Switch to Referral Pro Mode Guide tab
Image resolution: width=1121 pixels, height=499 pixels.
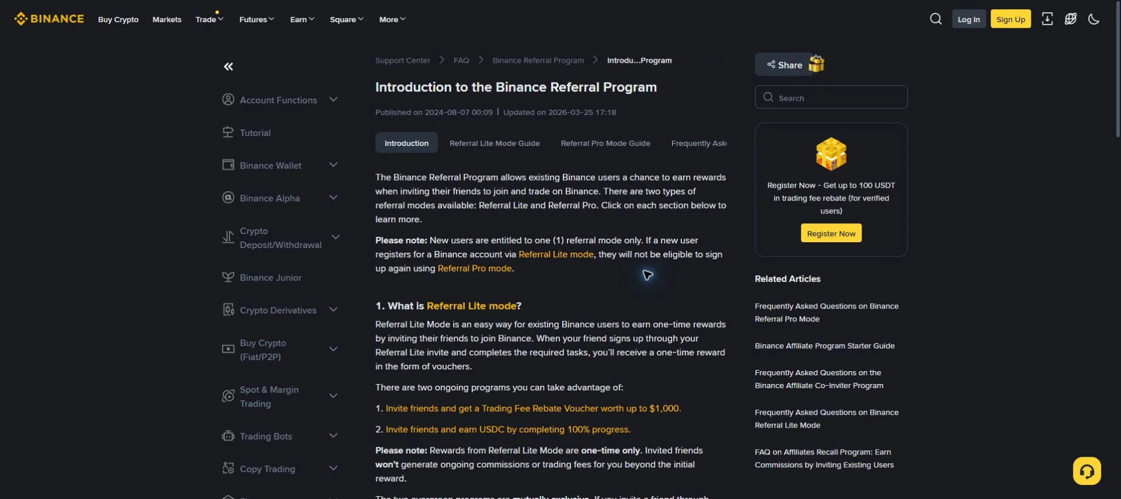(x=605, y=143)
